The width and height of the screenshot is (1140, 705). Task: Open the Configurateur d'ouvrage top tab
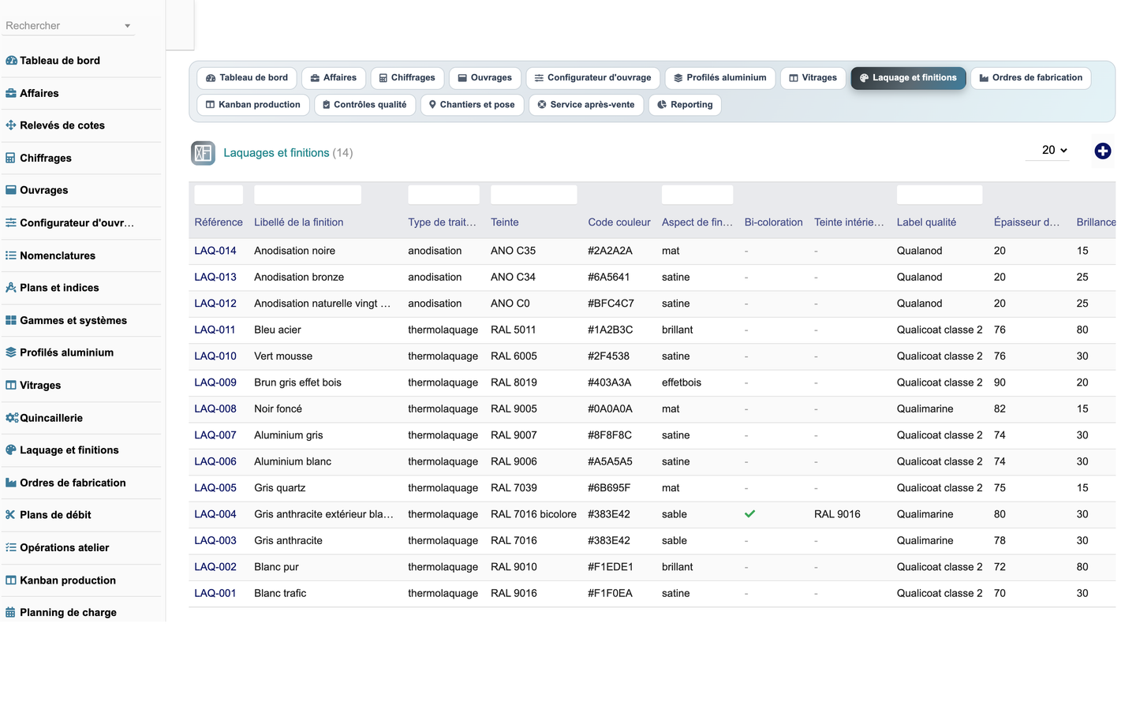(x=593, y=78)
